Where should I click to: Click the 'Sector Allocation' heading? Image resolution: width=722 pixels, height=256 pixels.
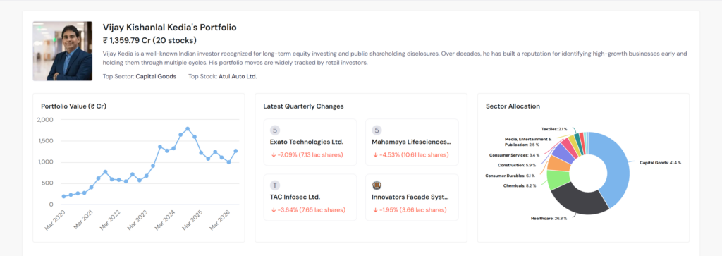[x=513, y=106]
